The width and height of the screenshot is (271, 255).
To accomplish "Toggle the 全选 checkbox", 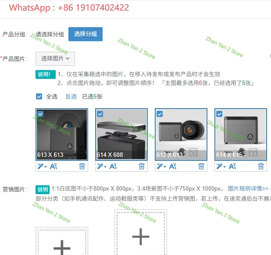I will (39, 96).
